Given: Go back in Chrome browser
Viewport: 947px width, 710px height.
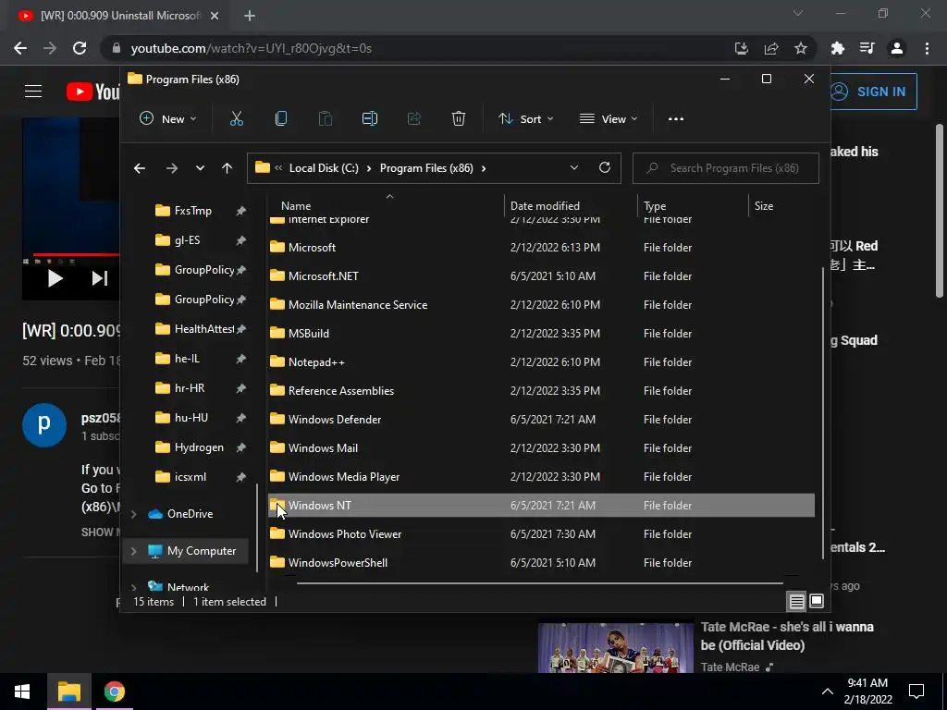Looking at the screenshot, I should [20, 48].
